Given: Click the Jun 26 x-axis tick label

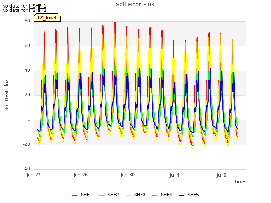Looking at the screenshot, I should point(80,175).
